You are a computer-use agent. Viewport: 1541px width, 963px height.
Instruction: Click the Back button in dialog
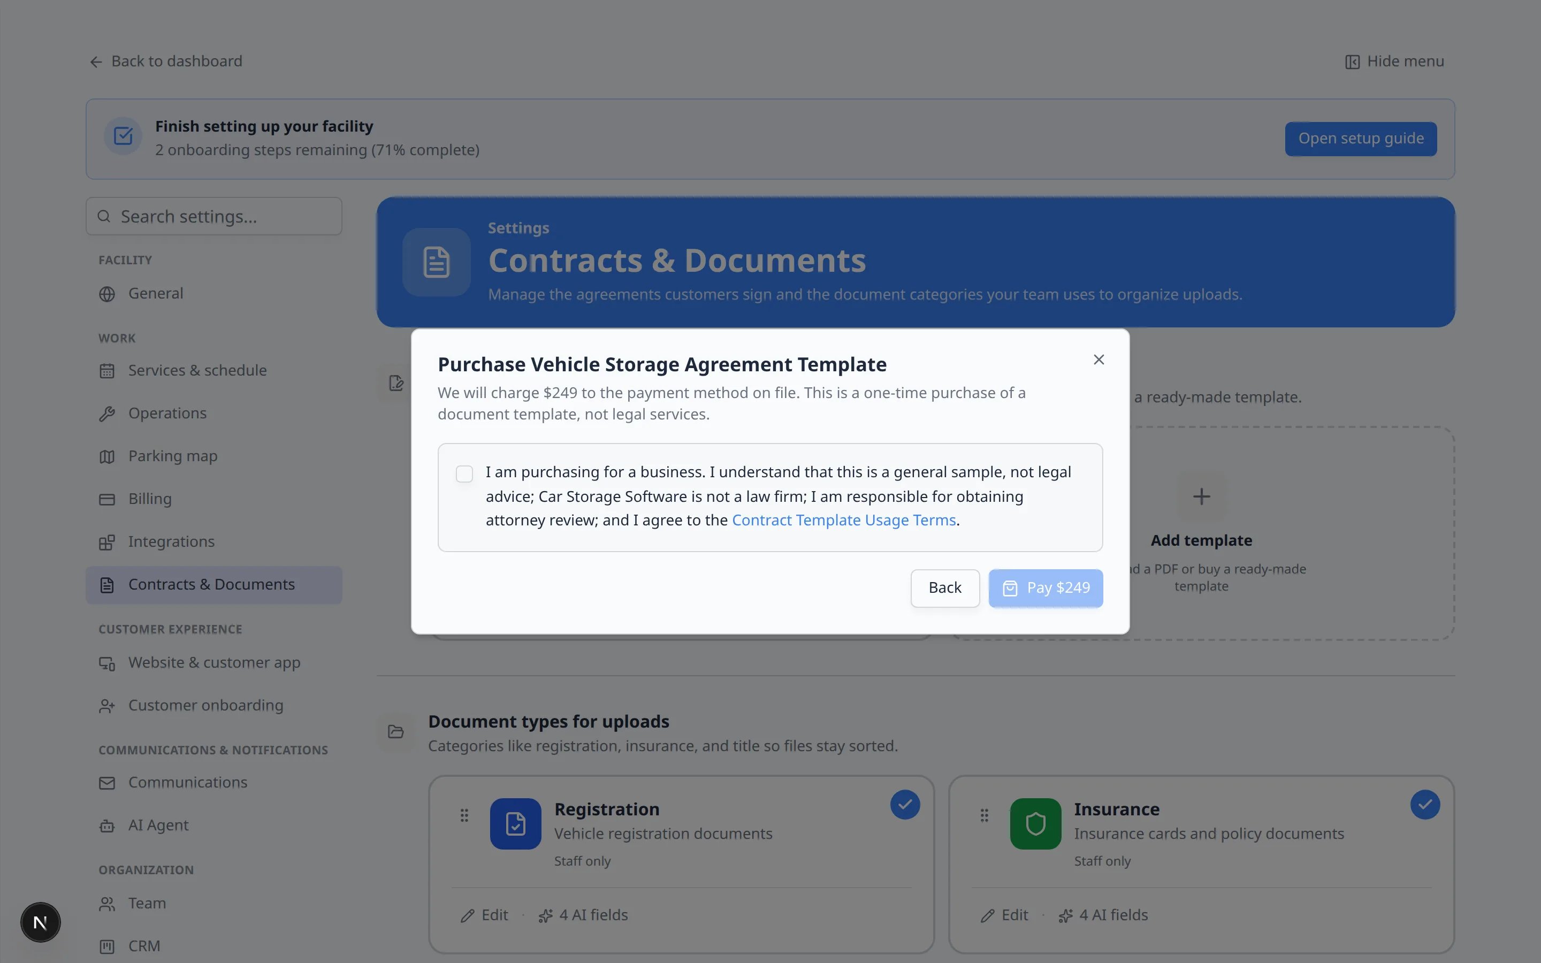[945, 588]
